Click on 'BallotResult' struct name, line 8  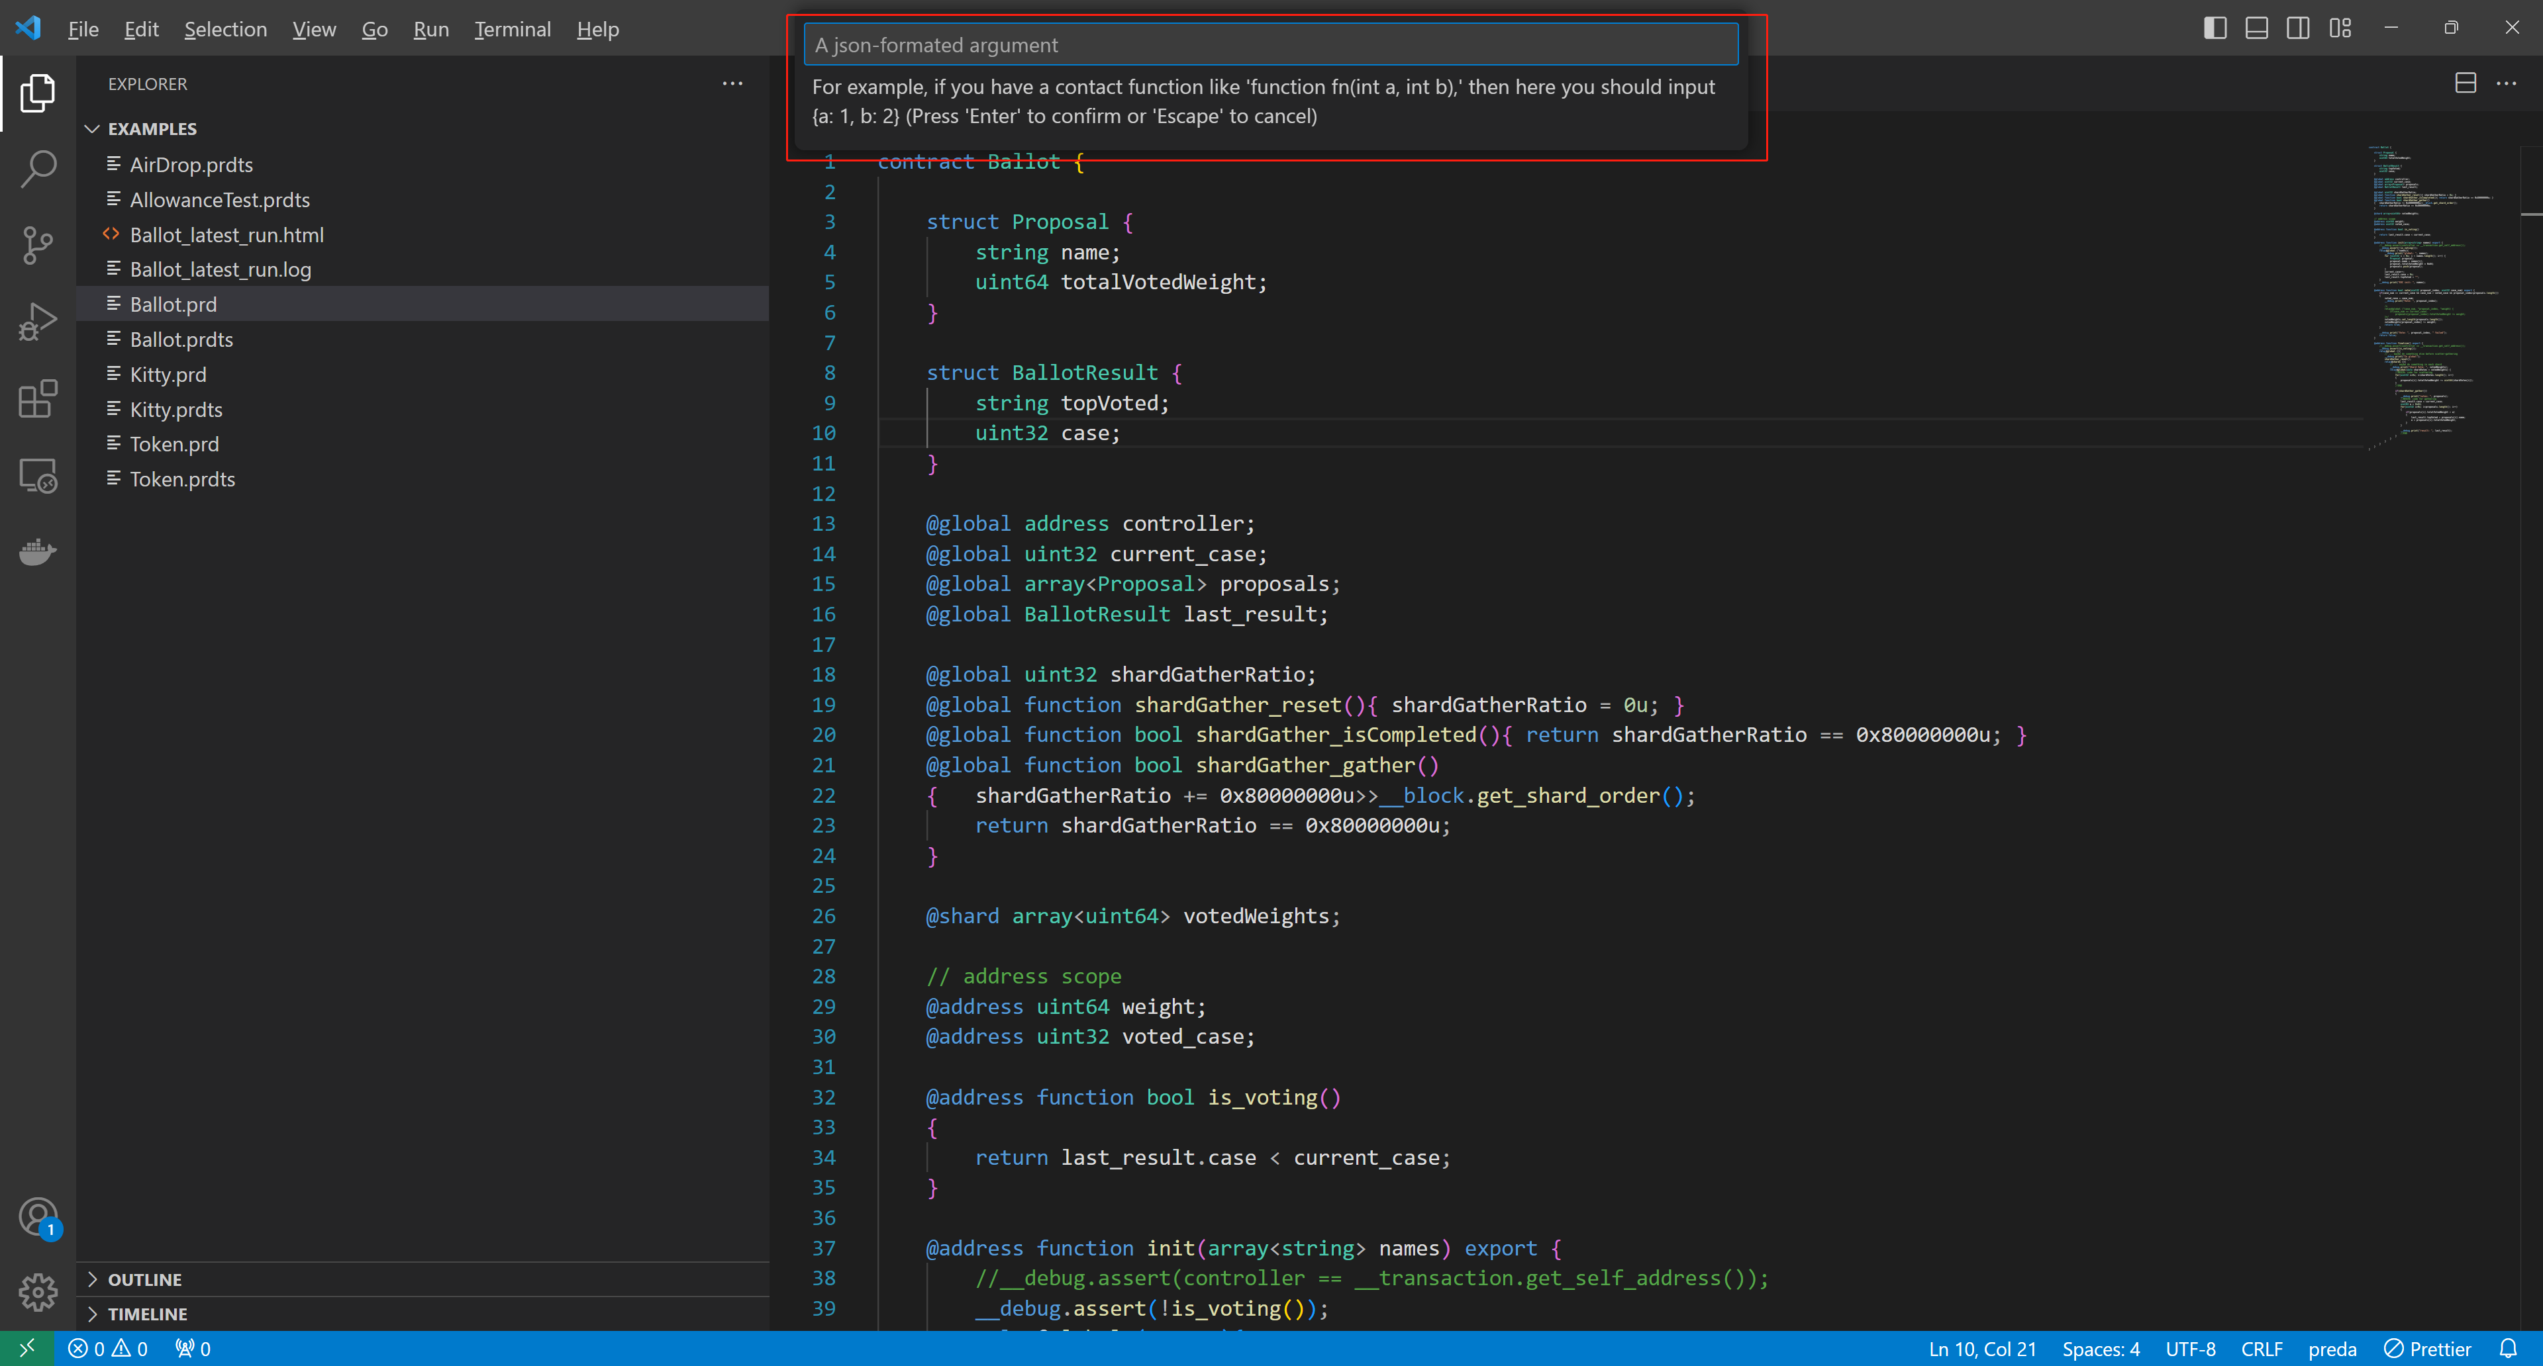pyautogui.click(x=1085, y=373)
